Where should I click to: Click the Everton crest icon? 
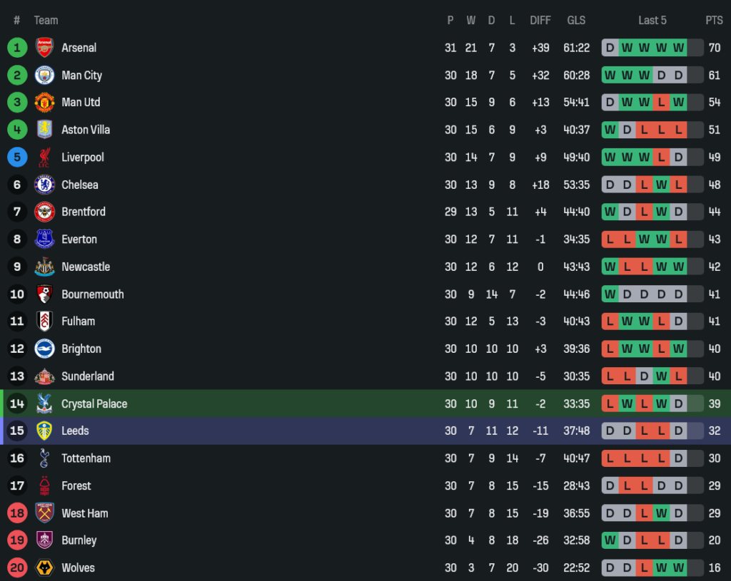click(x=44, y=240)
